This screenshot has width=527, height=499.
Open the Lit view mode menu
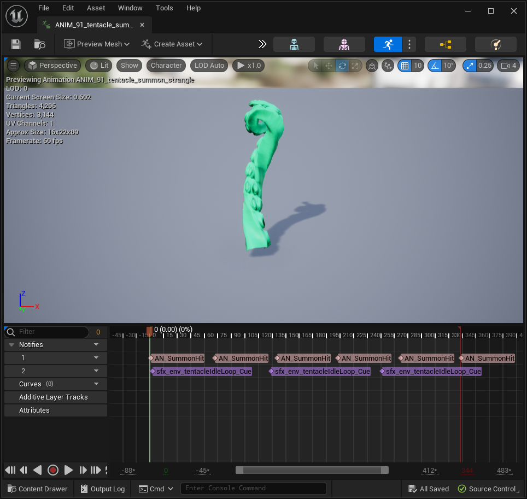[99, 66]
